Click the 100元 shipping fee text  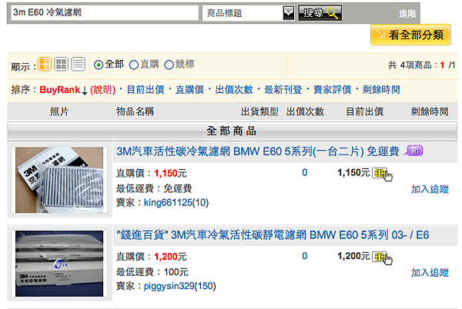click(176, 272)
